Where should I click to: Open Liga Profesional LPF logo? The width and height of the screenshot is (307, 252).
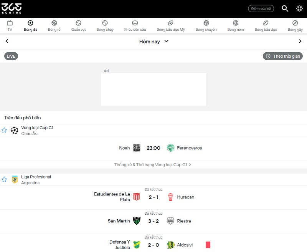(x=15, y=179)
